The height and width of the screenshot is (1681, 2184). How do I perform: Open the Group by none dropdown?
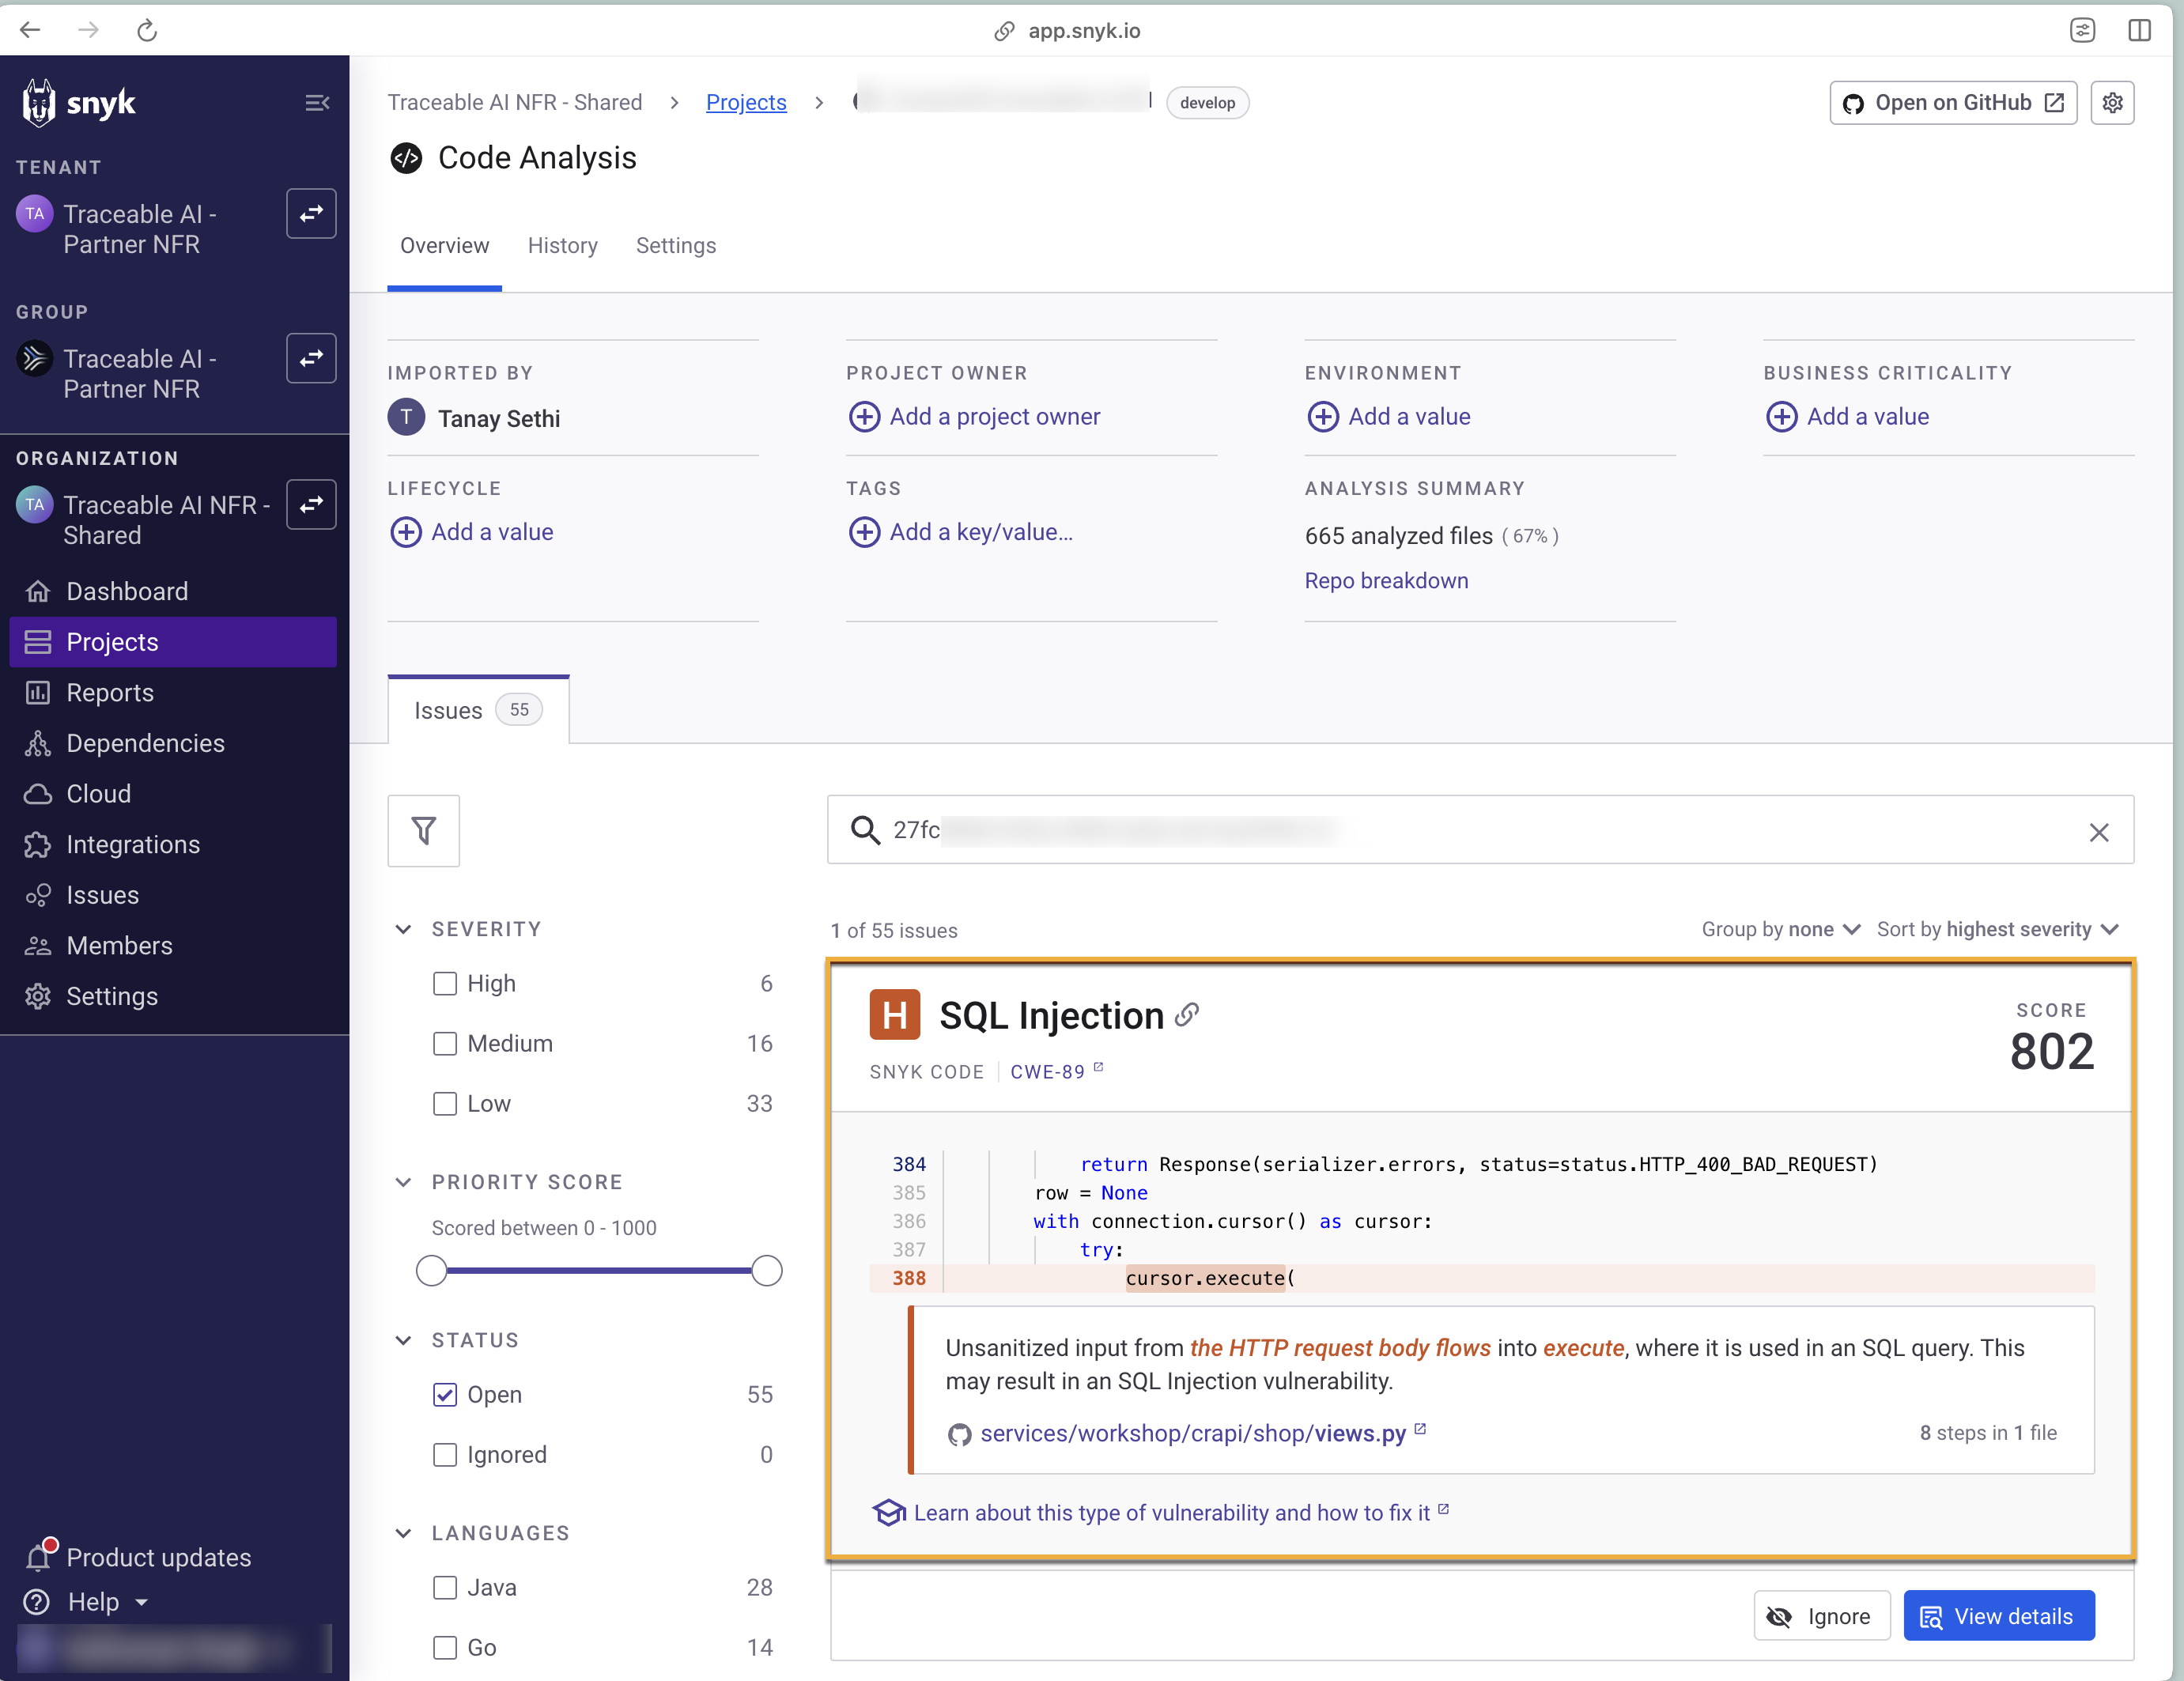click(x=1781, y=929)
